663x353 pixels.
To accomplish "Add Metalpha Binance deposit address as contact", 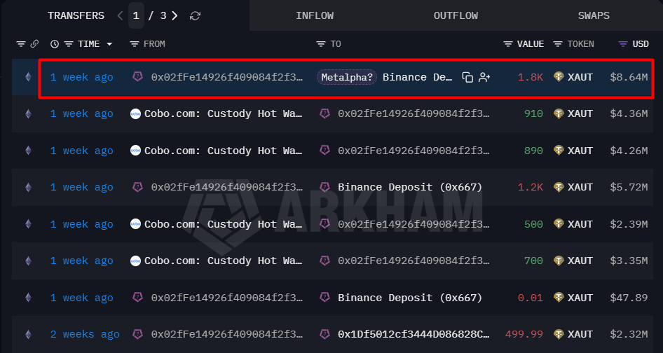I will (484, 77).
